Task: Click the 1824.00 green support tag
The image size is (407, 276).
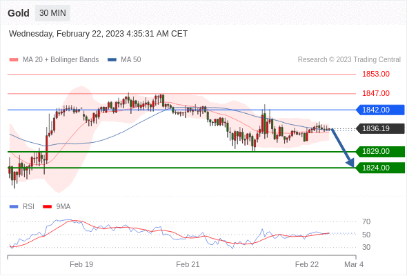Action: tap(380, 168)
